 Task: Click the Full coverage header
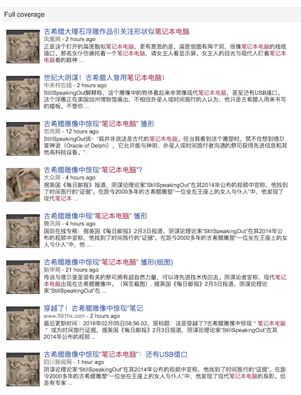point(24,15)
